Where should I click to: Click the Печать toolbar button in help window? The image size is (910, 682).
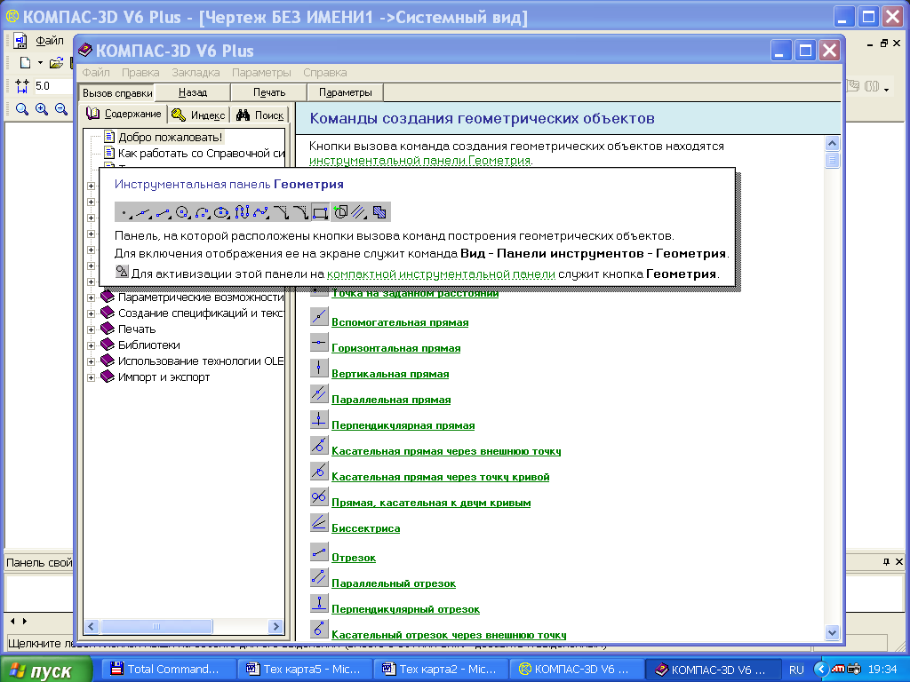[x=269, y=92]
